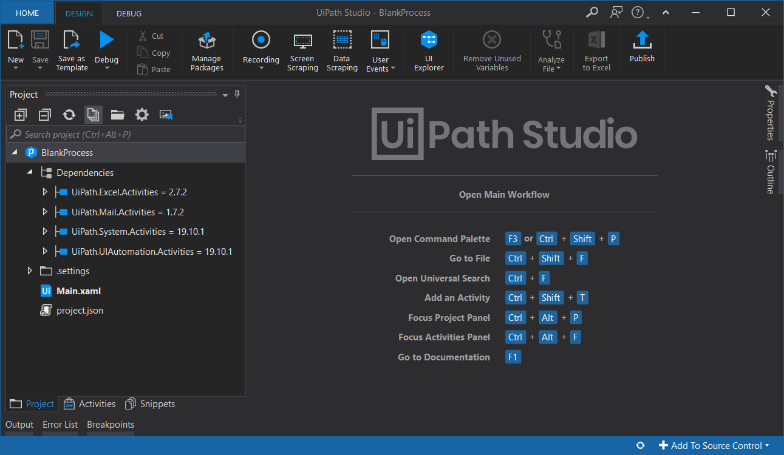Viewport: 784px width, 455px height.
Task: Click Add To Source Control button
Action: [x=714, y=446]
